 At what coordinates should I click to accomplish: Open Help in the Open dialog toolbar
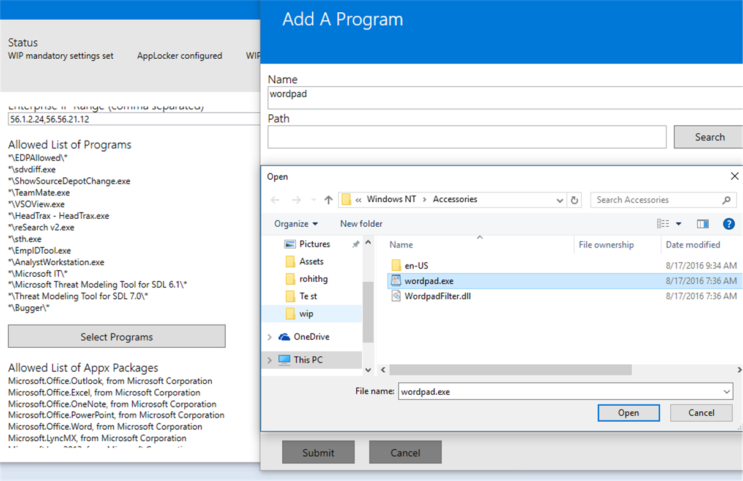click(x=729, y=224)
